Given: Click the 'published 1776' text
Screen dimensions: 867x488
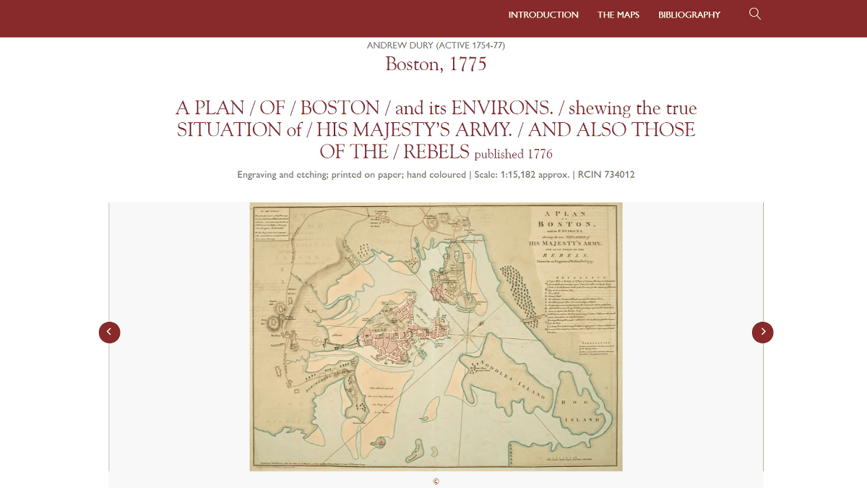Looking at the screenshot, I should [514, 154].
